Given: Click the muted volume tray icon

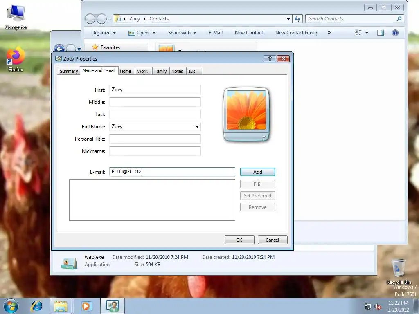Looking at the screenshot, I should [378, 307].
